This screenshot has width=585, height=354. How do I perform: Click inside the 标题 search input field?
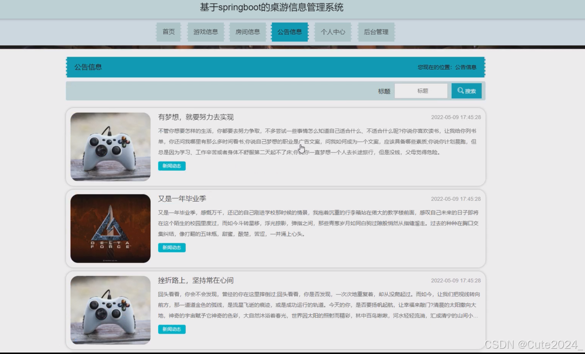(x=421, y=90)
